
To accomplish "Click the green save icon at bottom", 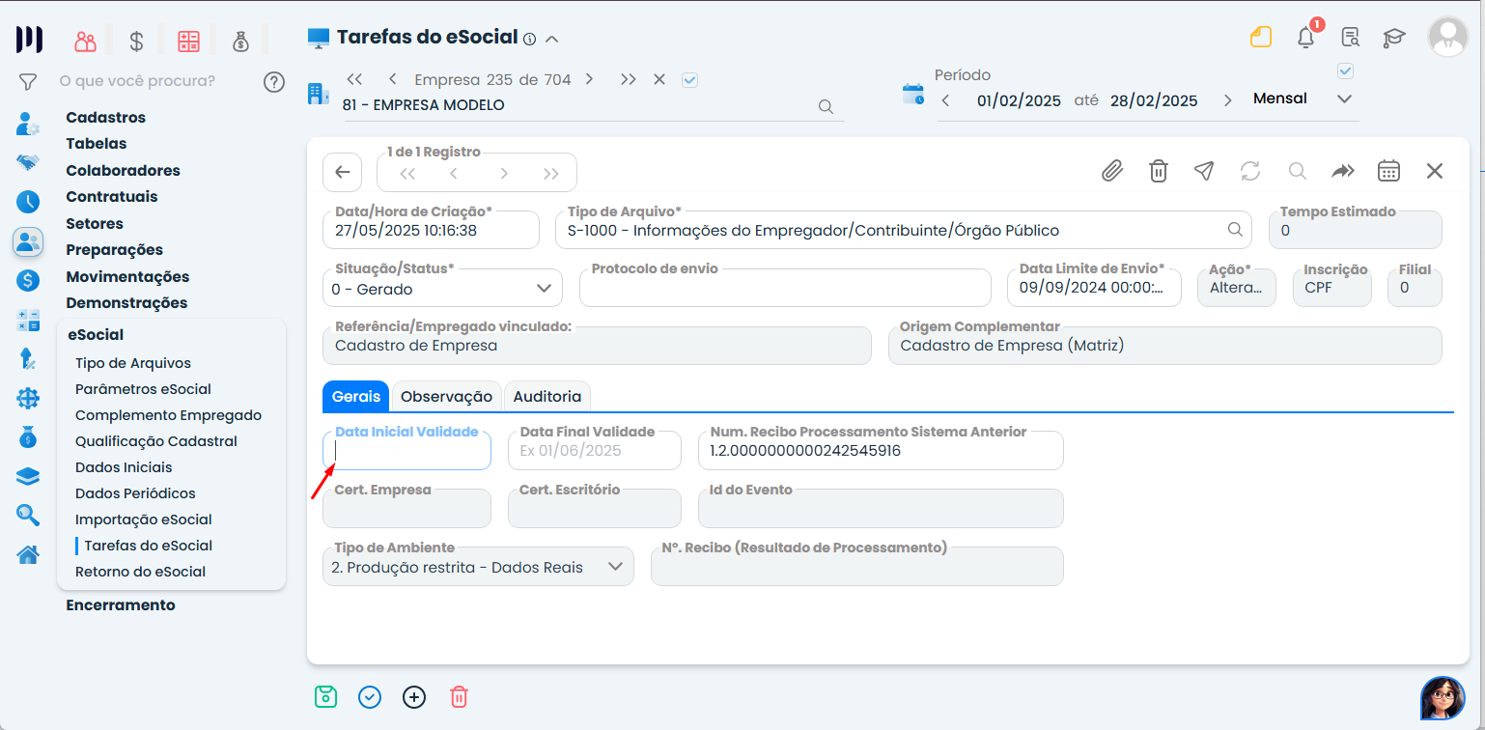I will tap(326, 696).
